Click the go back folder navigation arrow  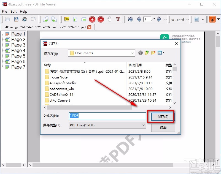[x=140, y=53]
